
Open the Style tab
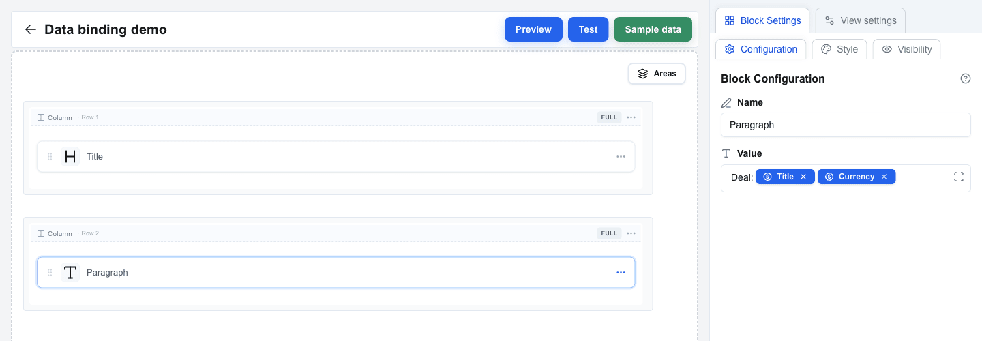click(x=839, y=49)
